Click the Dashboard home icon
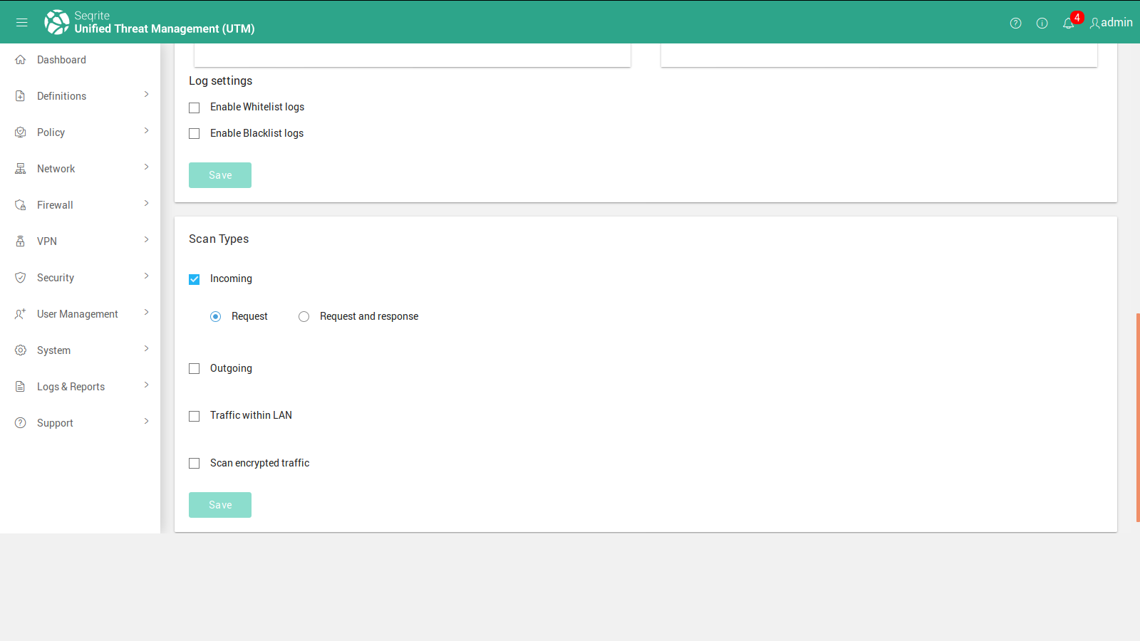This screenshot has height=641, width=1140. (21, 60)
